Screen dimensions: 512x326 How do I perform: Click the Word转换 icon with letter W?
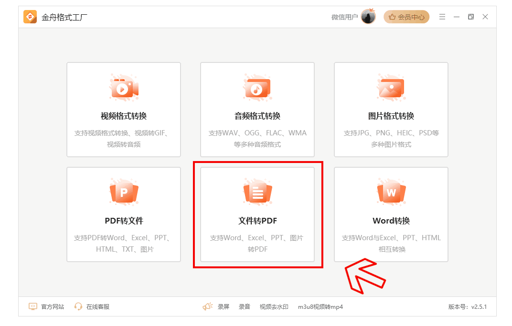point(391,193)
